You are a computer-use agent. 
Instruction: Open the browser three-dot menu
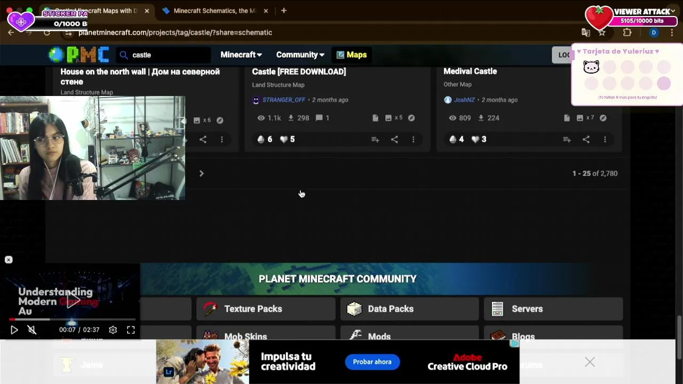672,33
